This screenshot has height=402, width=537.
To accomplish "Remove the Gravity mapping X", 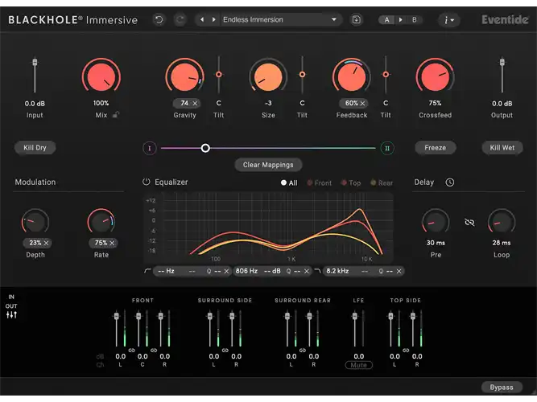I will [x=195, y=104].
